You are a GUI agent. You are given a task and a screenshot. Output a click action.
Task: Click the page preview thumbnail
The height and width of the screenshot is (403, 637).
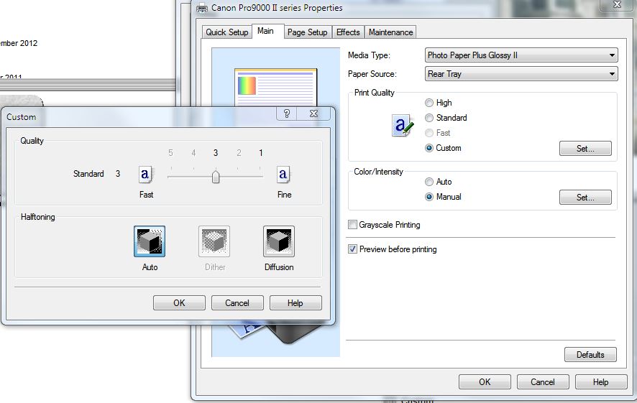275,87
